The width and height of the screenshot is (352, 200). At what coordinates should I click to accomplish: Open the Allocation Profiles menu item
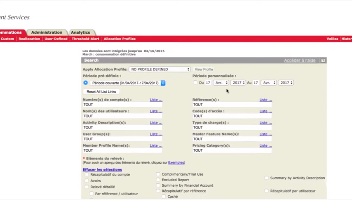click(119, 39)
